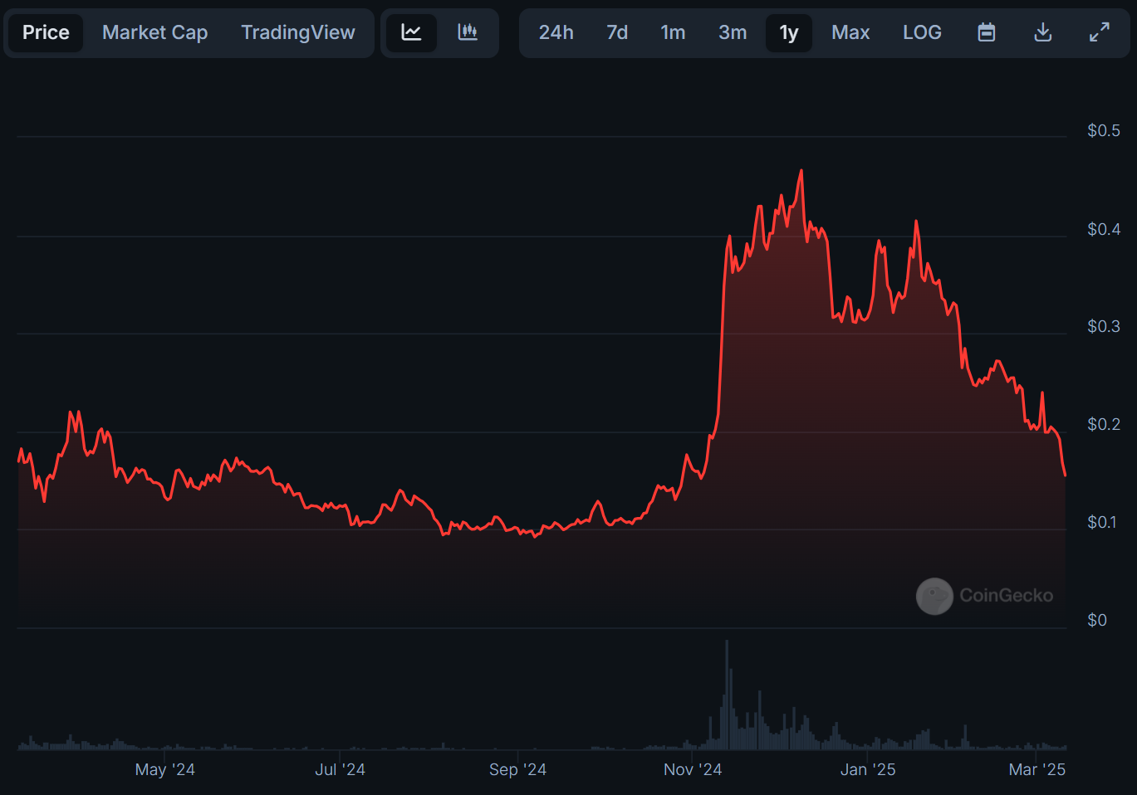
Task: Set range to 3m
Action: [733, 33]
